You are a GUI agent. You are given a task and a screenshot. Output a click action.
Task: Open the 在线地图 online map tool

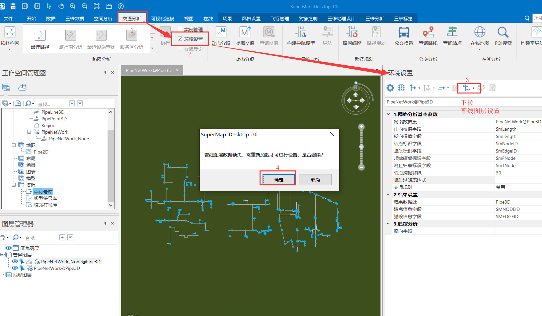[480, 38]
